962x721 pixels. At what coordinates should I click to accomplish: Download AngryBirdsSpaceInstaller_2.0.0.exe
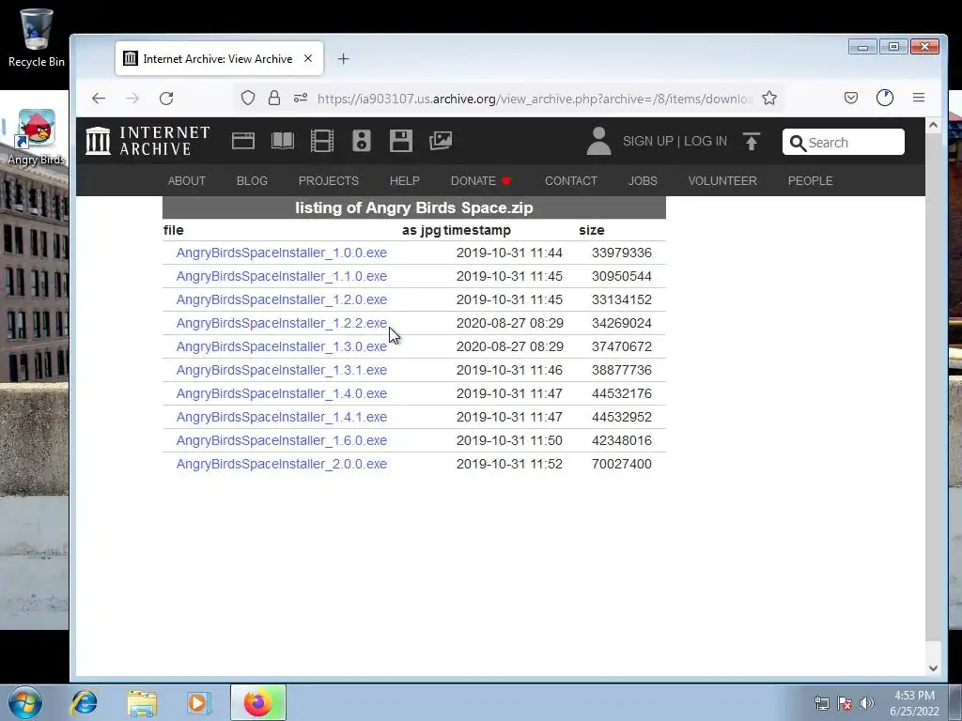(282, 464)
